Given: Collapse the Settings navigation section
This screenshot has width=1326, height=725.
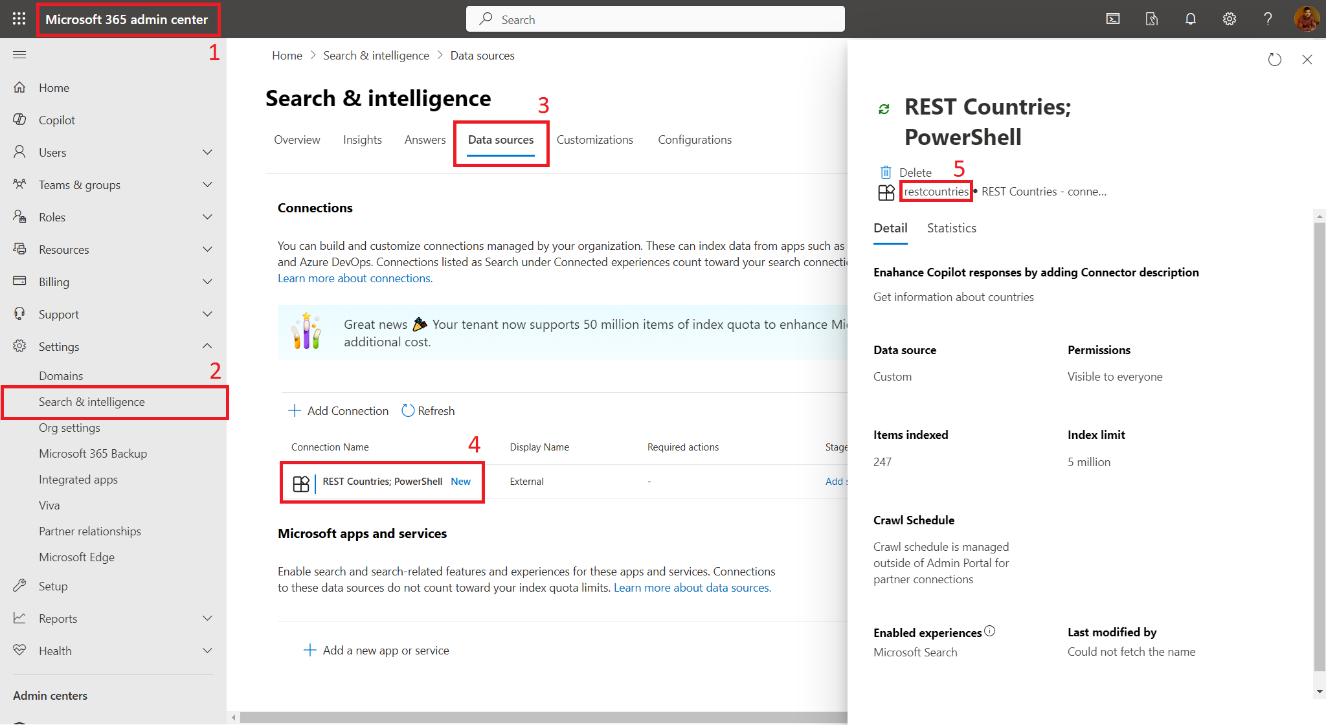Looking at the screenshot, I should click(x=207, y=346).
